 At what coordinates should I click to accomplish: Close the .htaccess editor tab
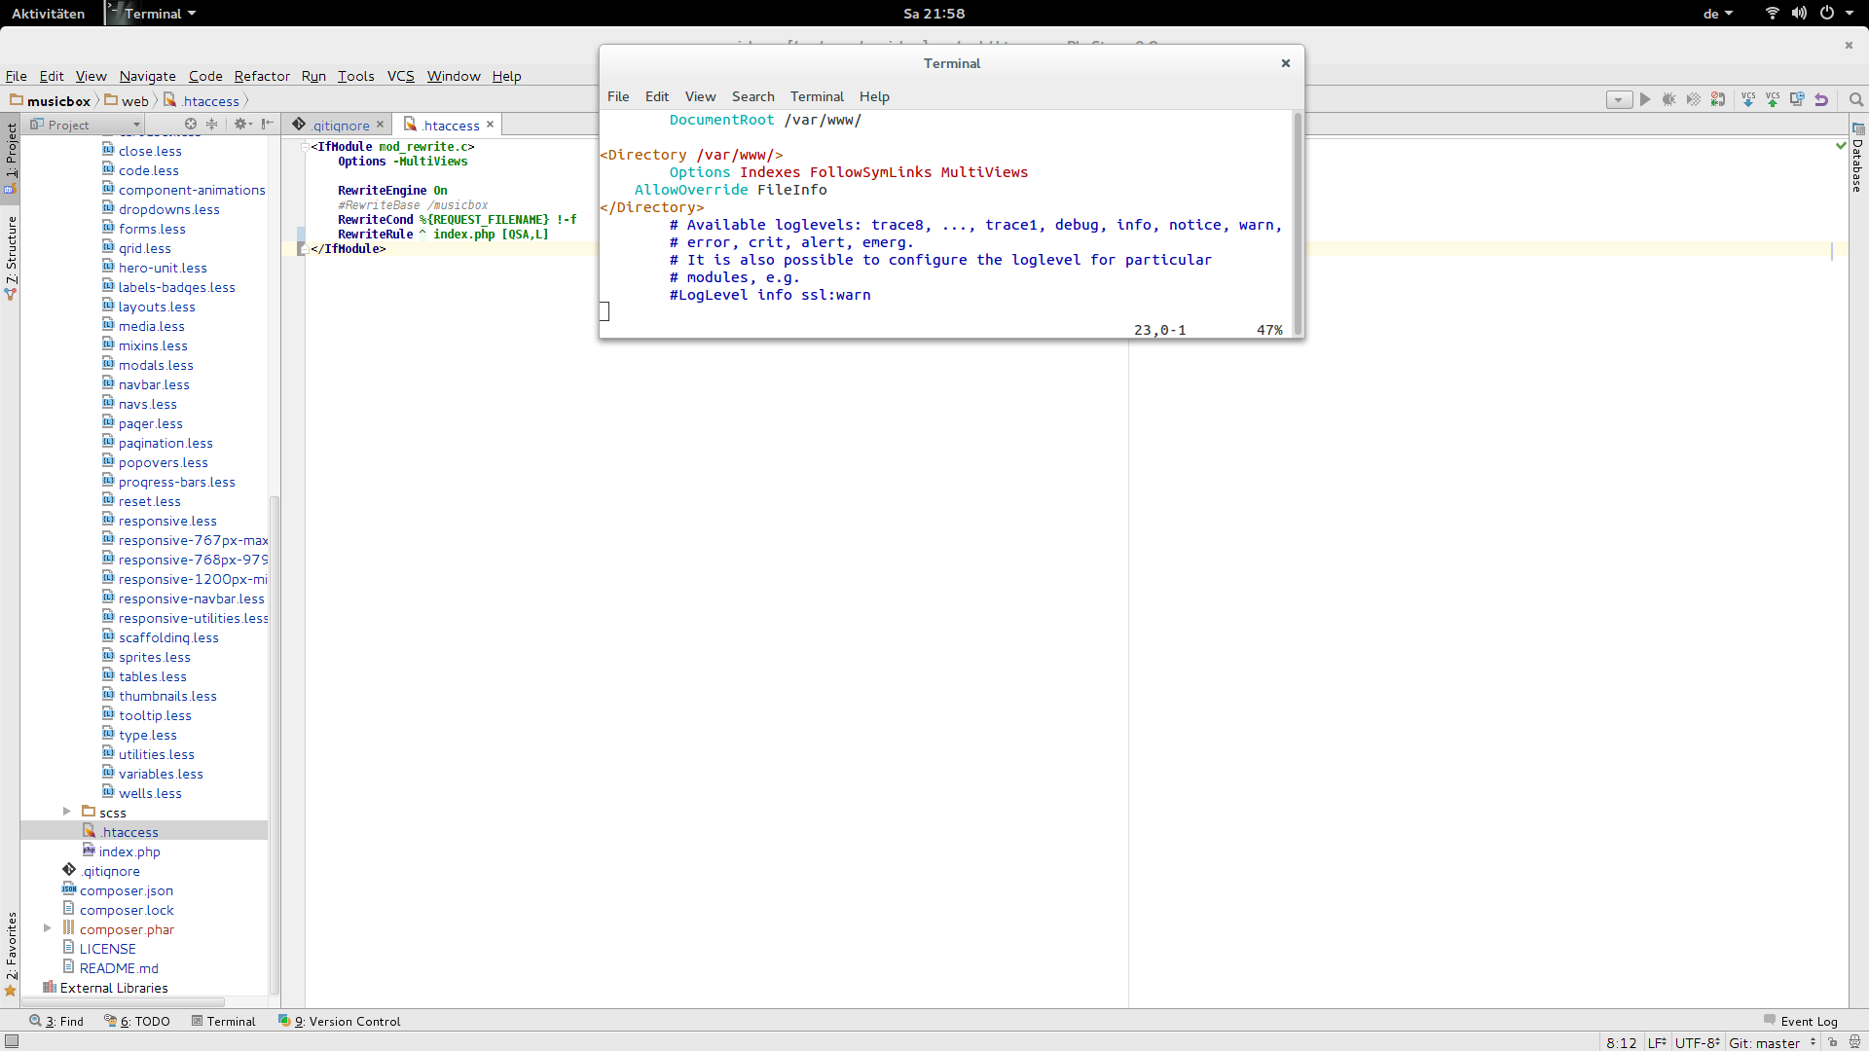click(491, 124)
